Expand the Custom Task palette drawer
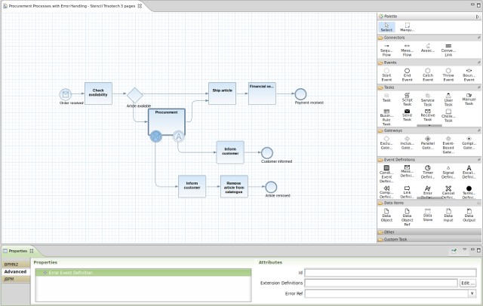The height and width of the screenshot is (306, 483). (427, 239)
